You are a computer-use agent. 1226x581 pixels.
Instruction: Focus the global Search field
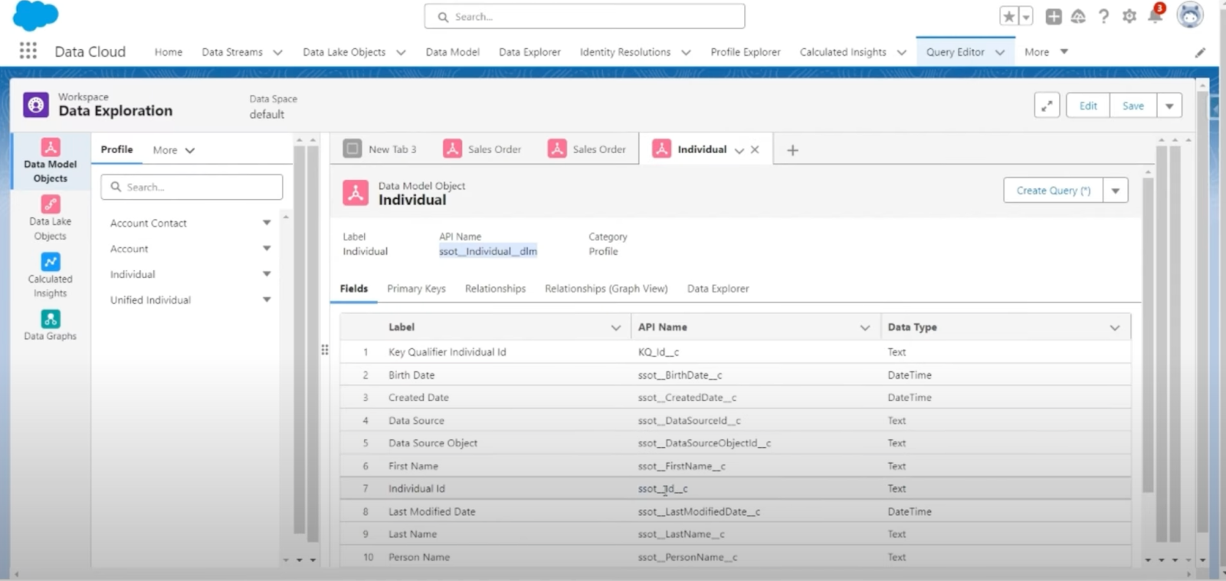pyautogui.click(x=585, y=16)
